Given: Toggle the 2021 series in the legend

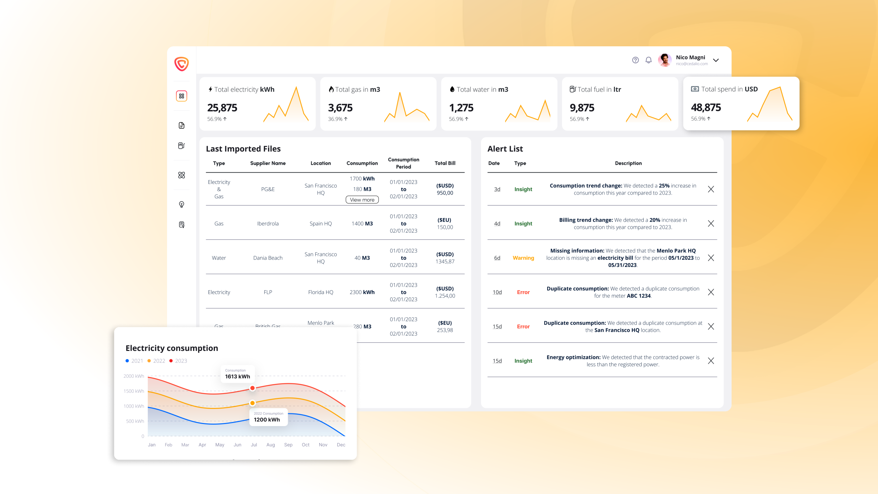Looking at the screenshot, I should click(x=134, y=361).
